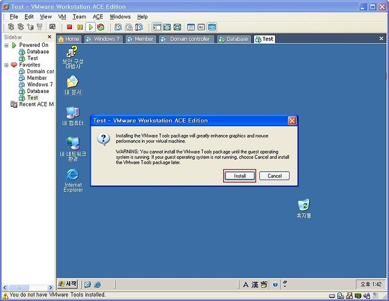
Task: Click the green Power On play button
Action: click(91, 27)
